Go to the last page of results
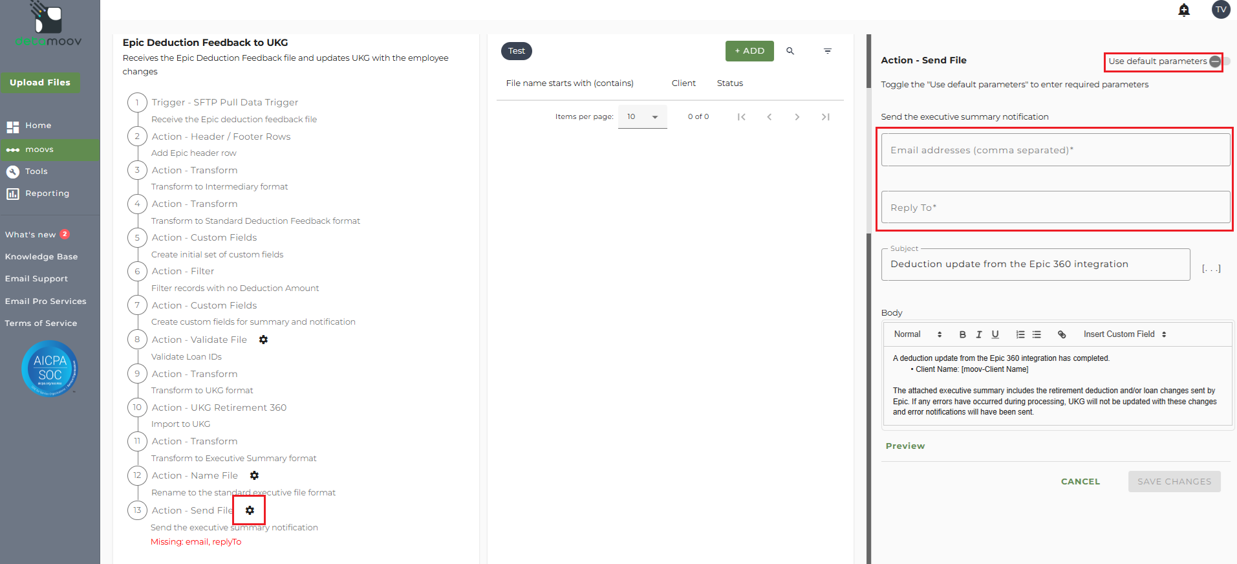 click(826, 117)
